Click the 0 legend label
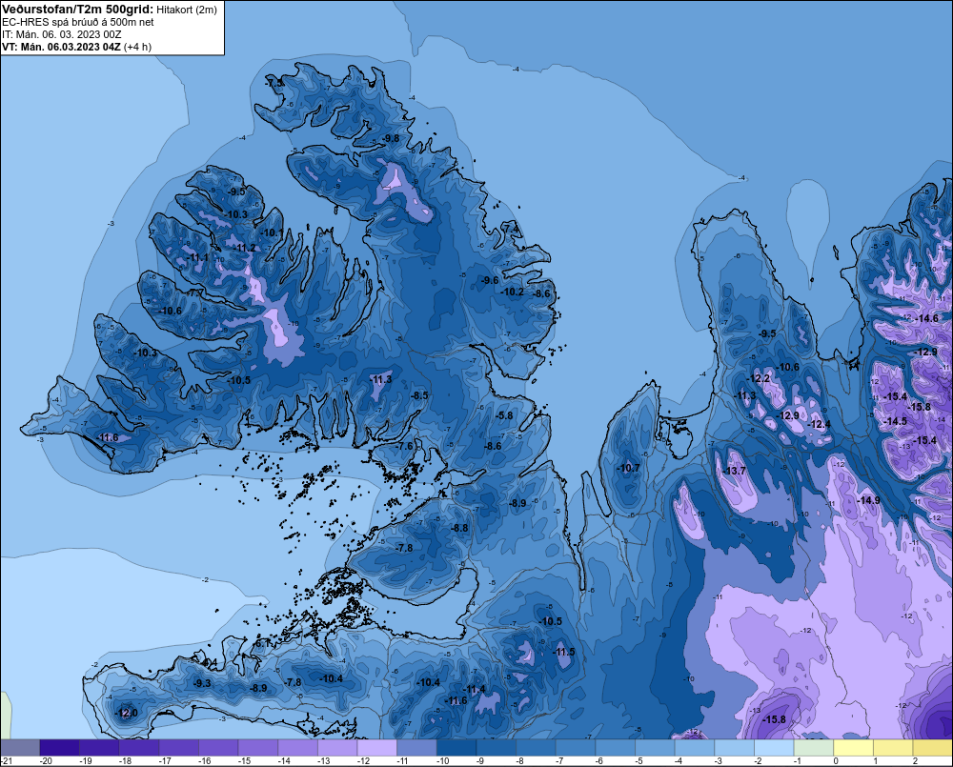Viewport: 953px width, 767px height. (836, 761)
